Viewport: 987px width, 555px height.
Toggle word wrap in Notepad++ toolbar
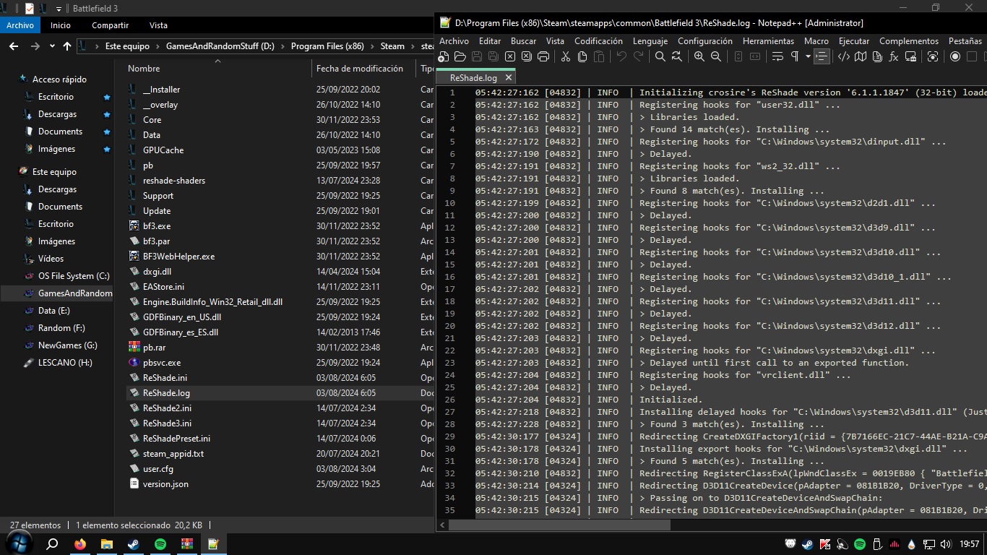(777, 56)
